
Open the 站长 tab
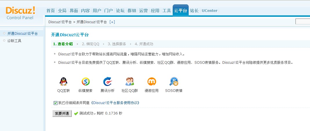pos(194,11)
